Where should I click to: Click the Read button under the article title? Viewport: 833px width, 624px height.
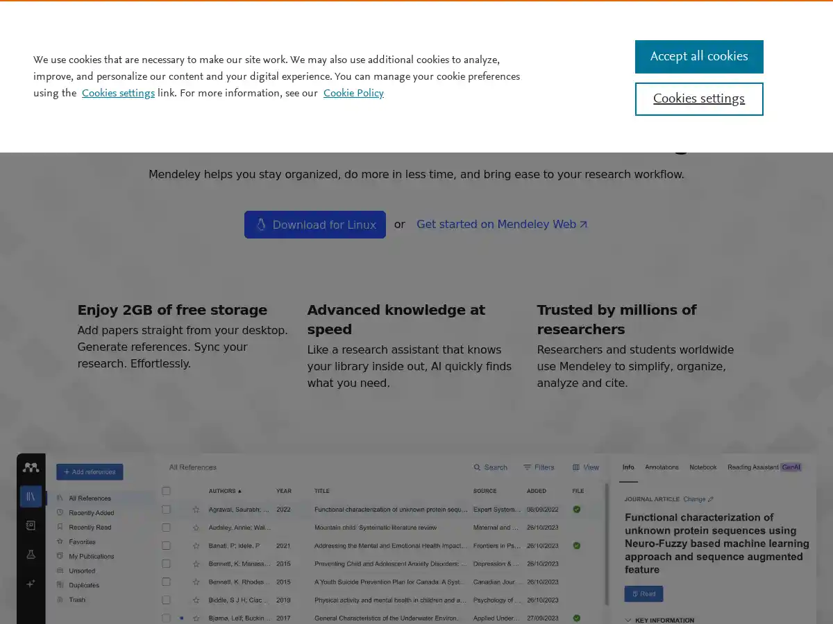click(x=643, y=593)
